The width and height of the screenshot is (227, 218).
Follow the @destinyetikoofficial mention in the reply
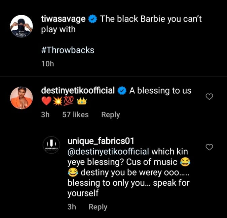pos(109,151)
